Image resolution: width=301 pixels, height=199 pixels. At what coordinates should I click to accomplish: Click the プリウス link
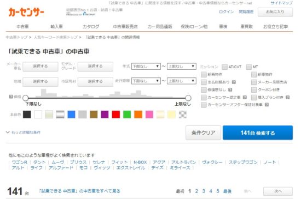tap(78, 162)
